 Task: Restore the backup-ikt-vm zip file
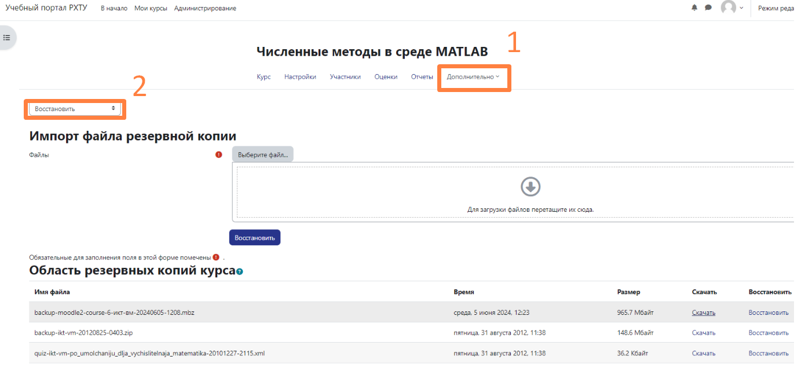[x=768, y=333]
